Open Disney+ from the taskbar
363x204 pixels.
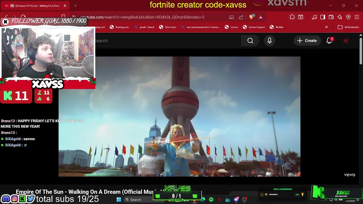[x=228, y=200]
